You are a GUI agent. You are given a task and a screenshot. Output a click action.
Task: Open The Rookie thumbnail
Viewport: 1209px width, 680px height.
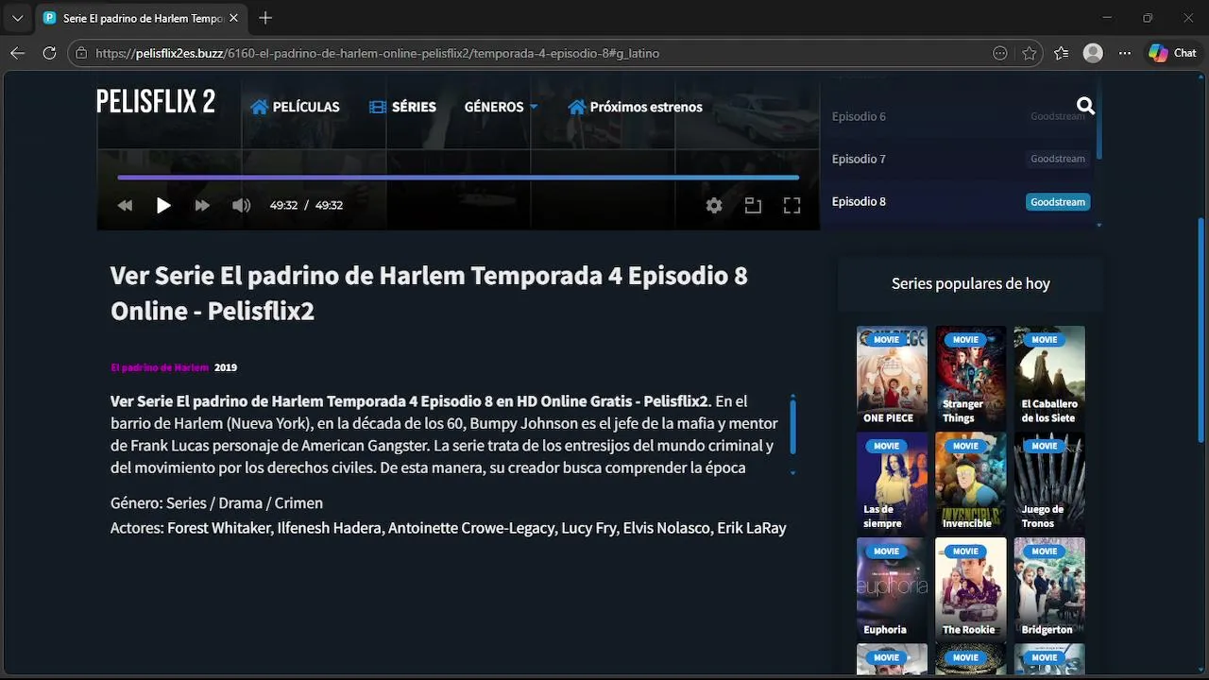(971, 588)
